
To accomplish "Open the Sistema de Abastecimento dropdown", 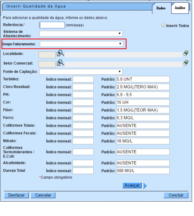I will [81, 34].
